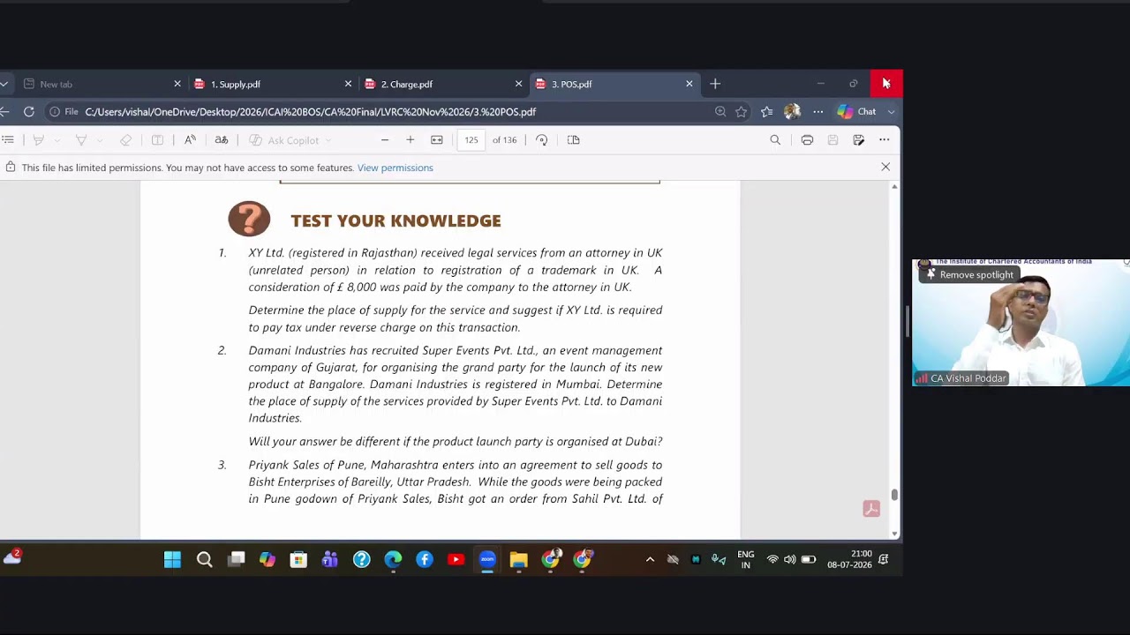Screen dimensions: 1130x635
Task: Zoom in the PDF with plus
Action: click(411, 140)
